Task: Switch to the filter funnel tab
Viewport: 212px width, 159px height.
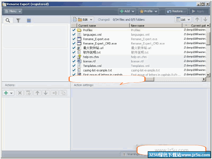Action: pos(18,20)
